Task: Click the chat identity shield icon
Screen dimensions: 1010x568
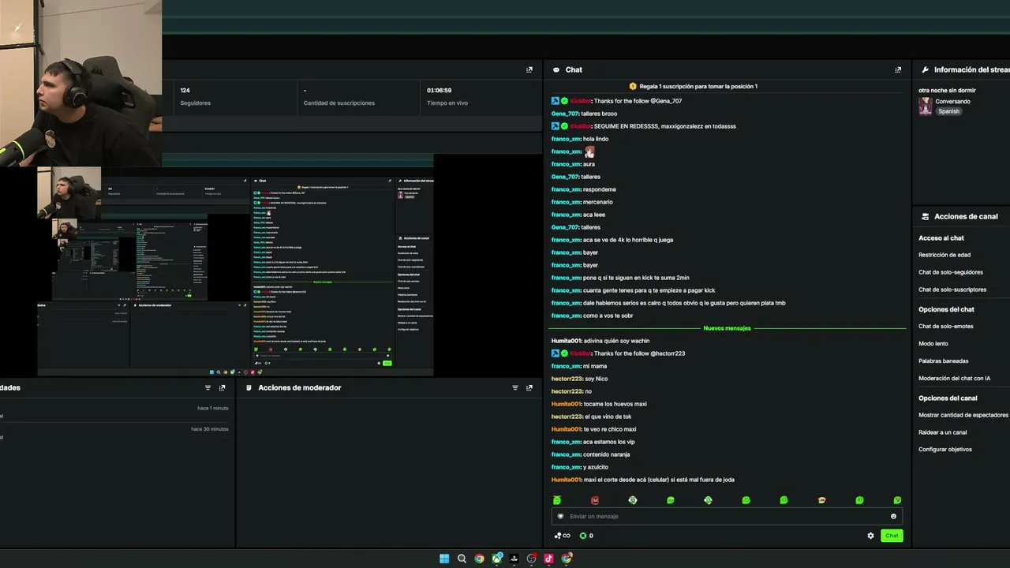Action: click(x=561, y=516)
